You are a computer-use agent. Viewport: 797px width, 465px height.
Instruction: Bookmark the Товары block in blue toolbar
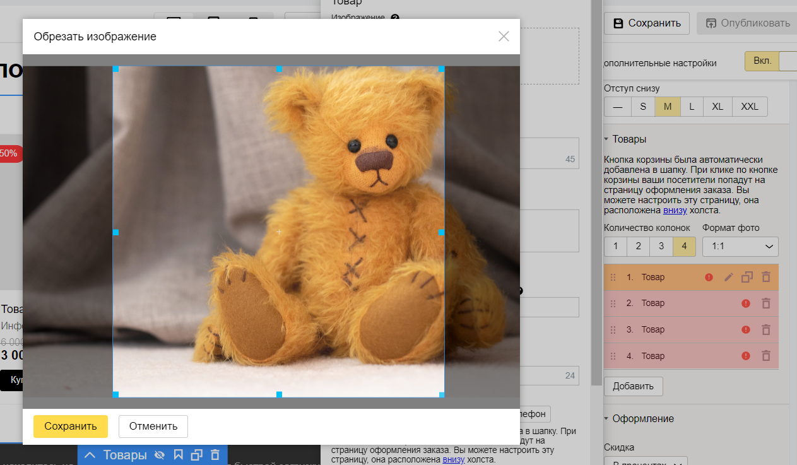178,455
